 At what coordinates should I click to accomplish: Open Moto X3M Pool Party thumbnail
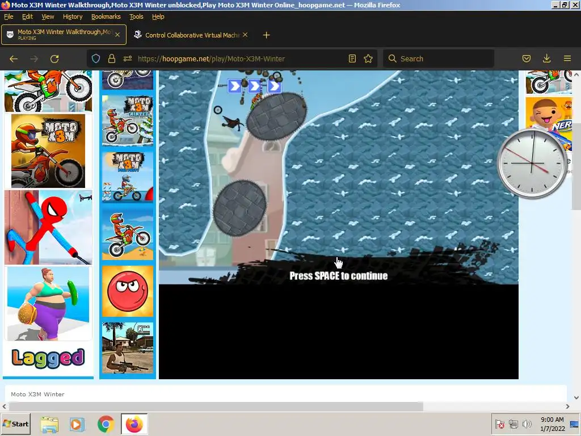pyautogui.click(x=128, y=177)
